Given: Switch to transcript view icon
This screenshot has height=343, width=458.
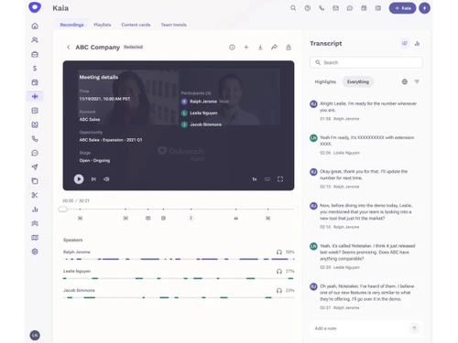Looking at the screenshot, I should [405, 44].
